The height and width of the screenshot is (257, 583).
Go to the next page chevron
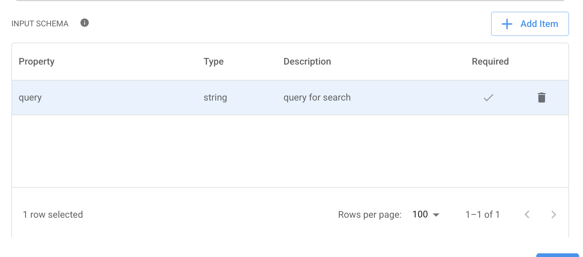pos(553,215)
